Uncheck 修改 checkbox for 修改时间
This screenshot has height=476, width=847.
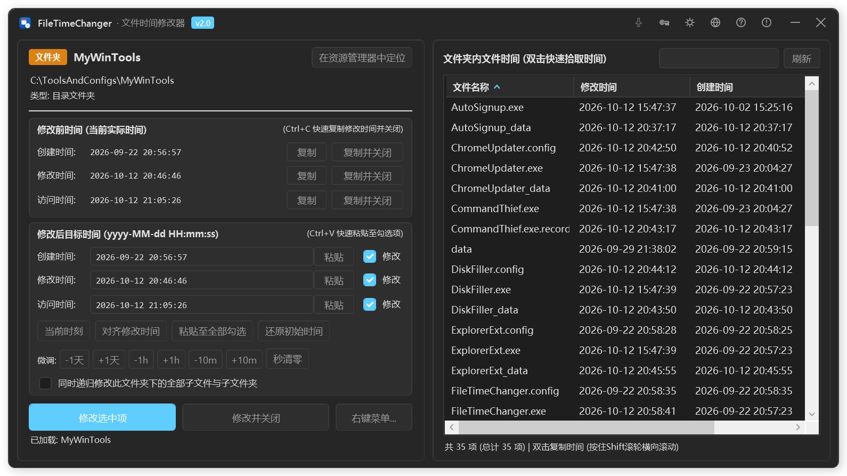pos(370,280)
